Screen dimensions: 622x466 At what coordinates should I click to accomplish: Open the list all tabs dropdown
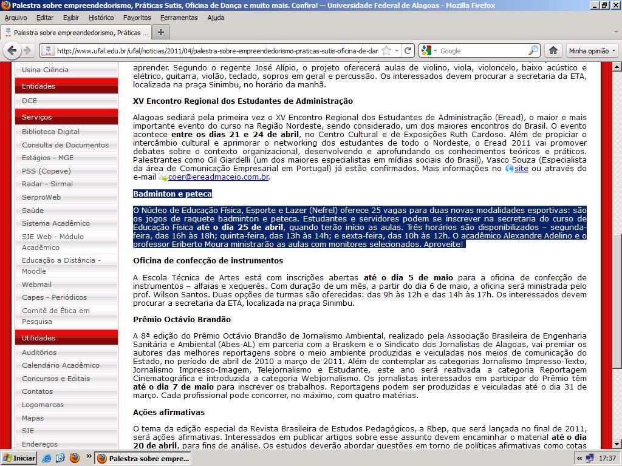point(616,33)
